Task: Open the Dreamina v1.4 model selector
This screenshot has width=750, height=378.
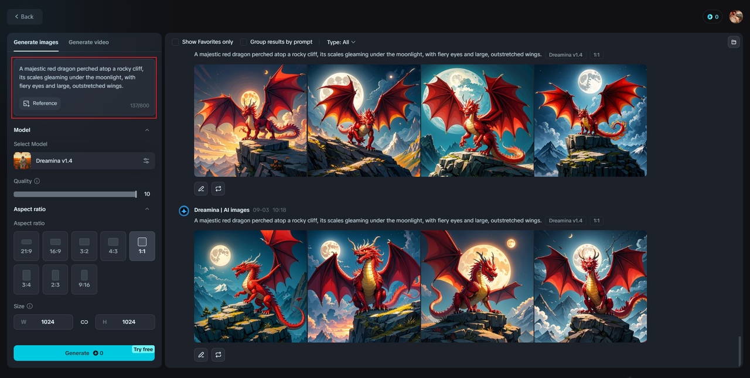Action: pyautogui.click(x=84, y=161)
